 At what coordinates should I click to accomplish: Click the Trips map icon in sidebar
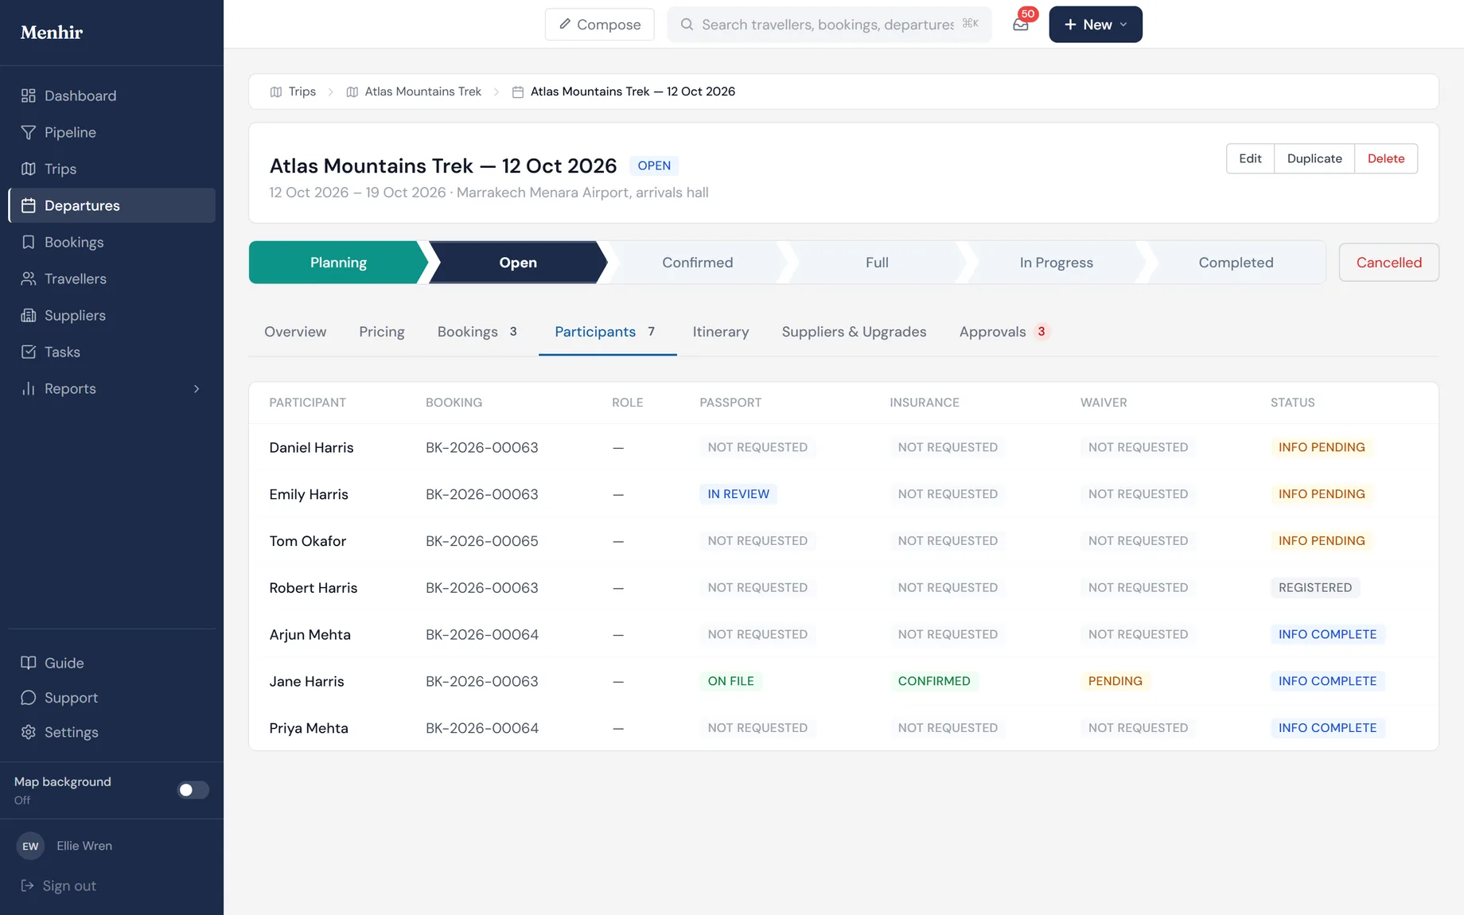[29, 169]
